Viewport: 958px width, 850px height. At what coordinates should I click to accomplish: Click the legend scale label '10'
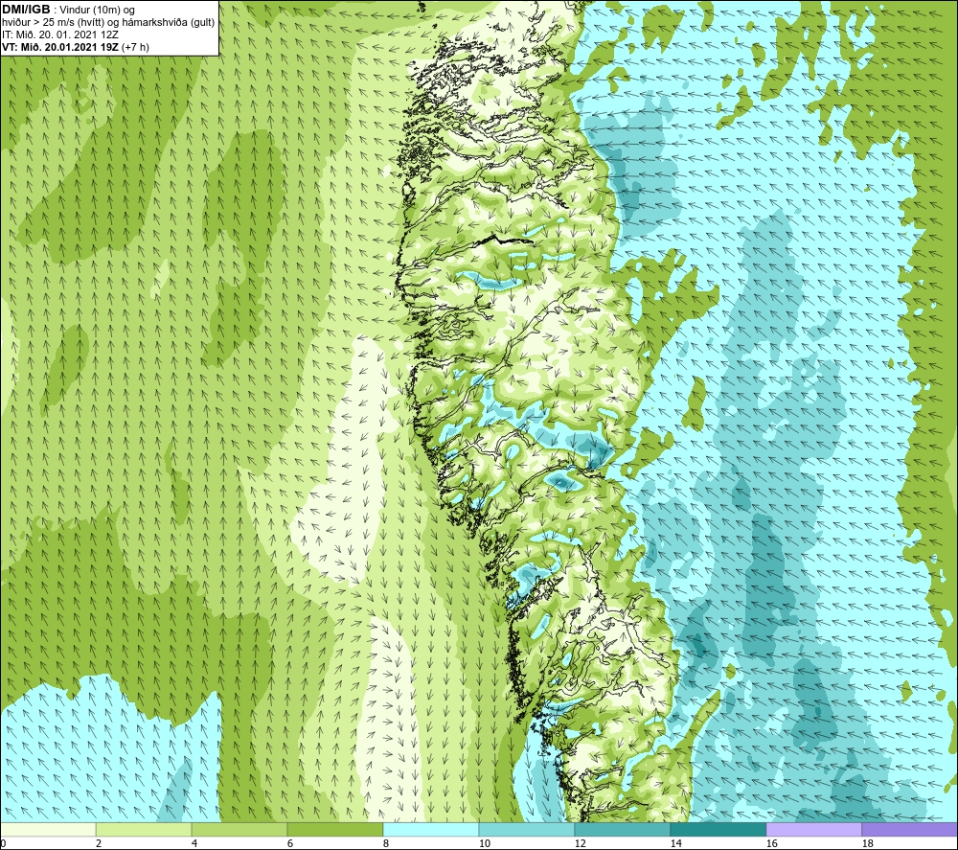point(484,844)
